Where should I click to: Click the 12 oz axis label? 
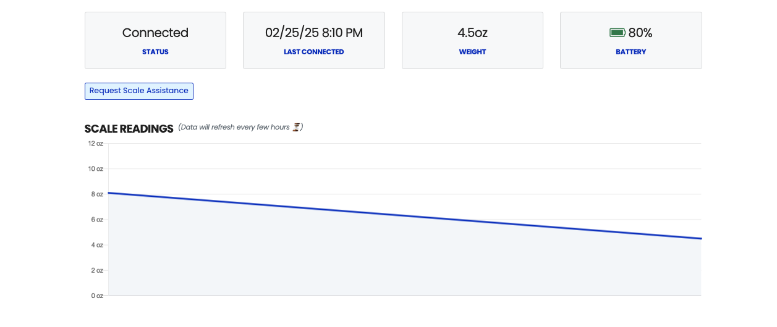[96, 143]
